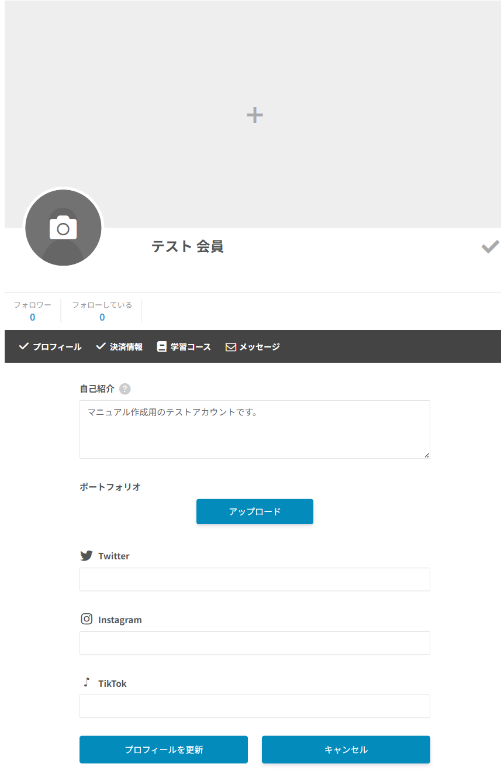The height and width of the screenshot is (784, 501).
Task: Focus the TikTok input field
Action: 255,706
